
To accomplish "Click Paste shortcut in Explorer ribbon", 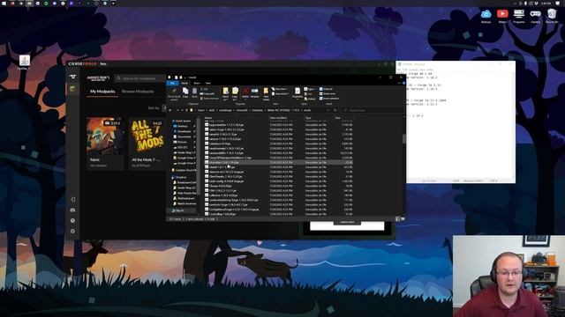I will tap(209, 98).
